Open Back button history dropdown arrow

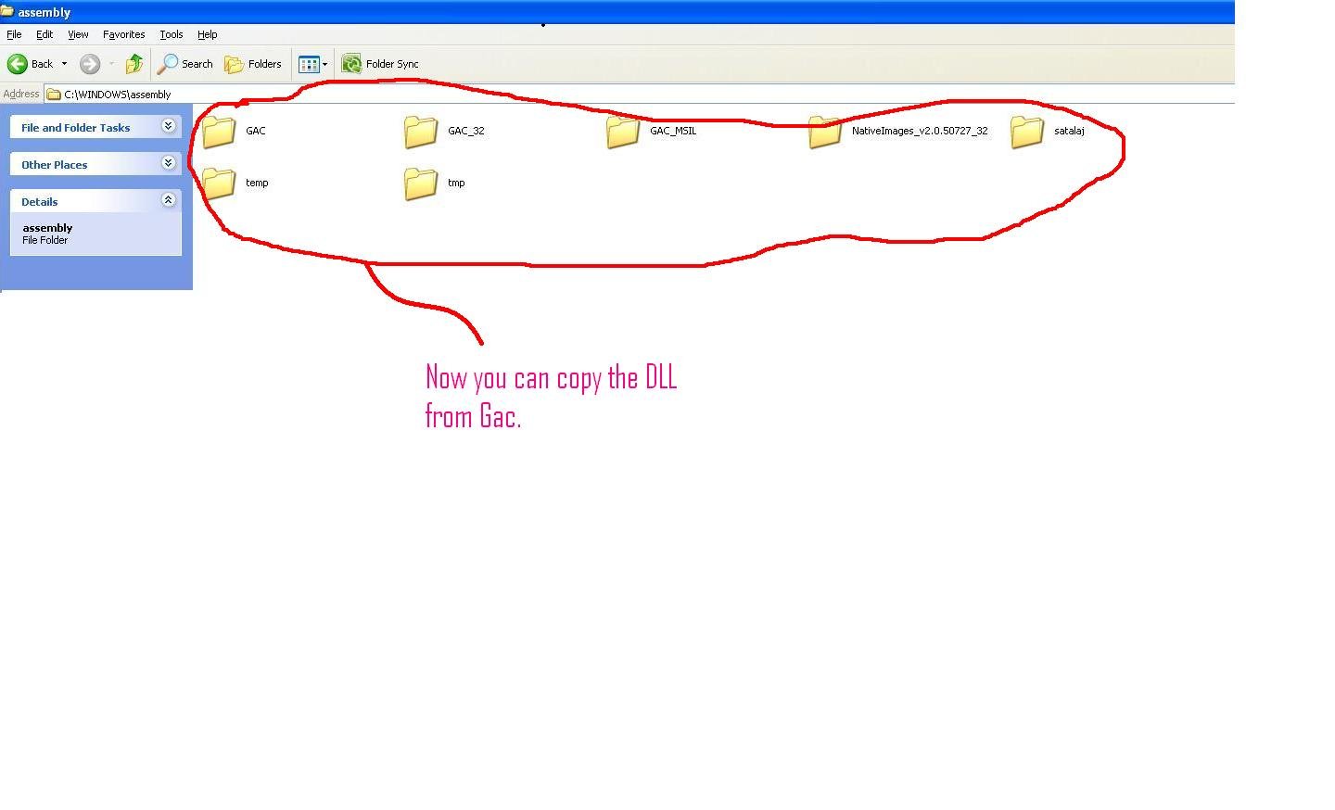(64, 64)
